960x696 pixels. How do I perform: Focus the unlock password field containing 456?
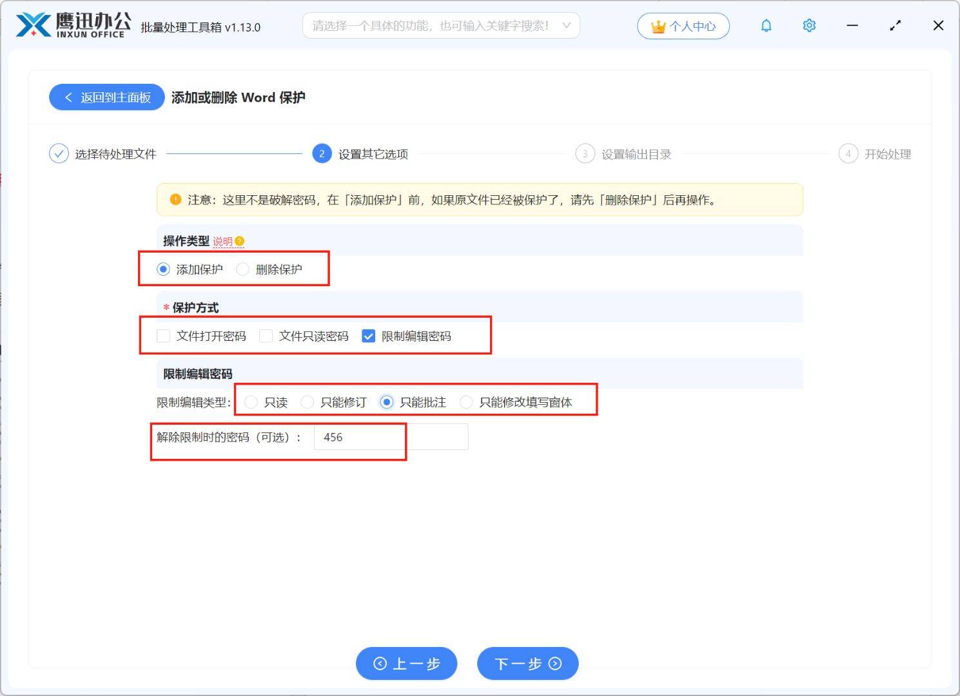(391, 437)
